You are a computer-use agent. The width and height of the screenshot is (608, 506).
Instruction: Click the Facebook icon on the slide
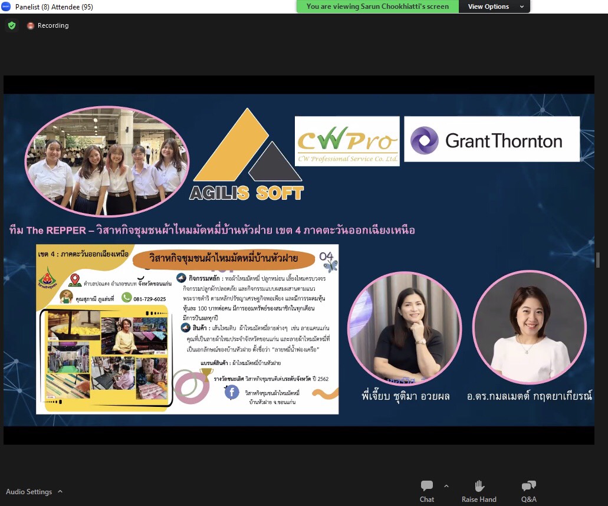pos(232,392)
